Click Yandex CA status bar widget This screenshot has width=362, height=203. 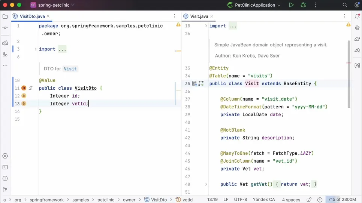click(x=264, y=200)
